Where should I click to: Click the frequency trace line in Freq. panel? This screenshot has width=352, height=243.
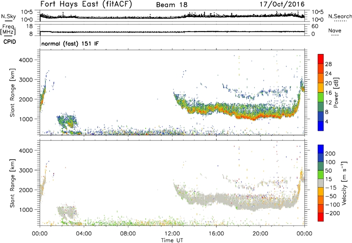[172, 32]
